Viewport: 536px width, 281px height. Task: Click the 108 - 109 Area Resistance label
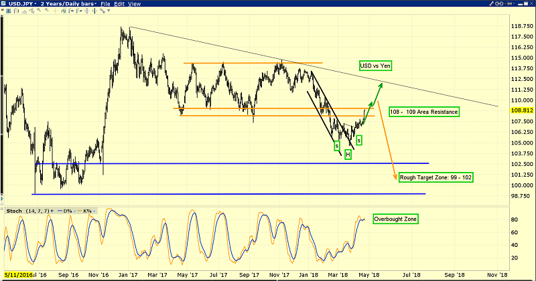(426, 112)
